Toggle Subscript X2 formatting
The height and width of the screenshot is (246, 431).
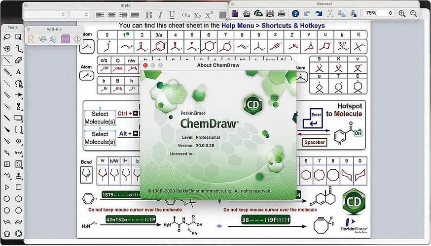pos(197,15)
